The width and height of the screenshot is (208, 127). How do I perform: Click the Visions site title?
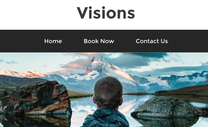(x=106, y=13)
